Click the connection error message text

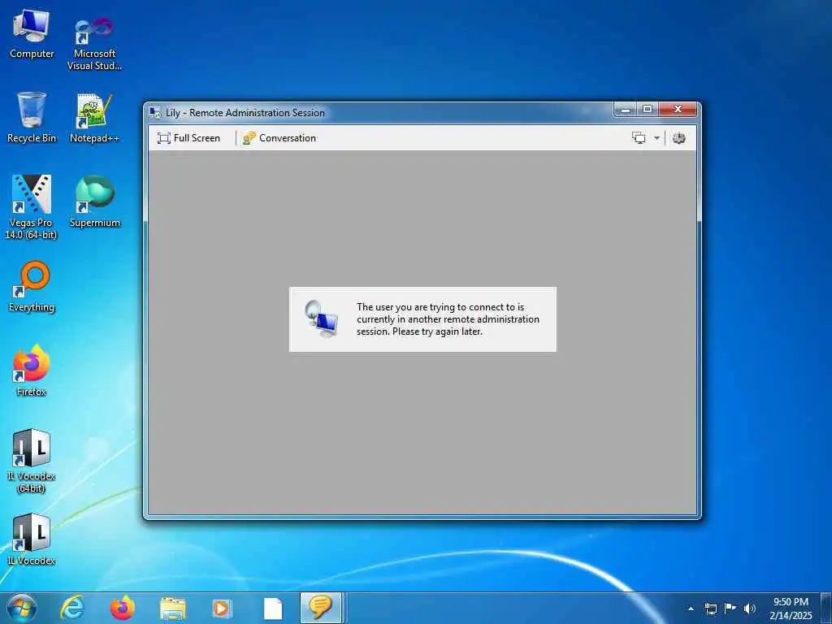point(448,318)
